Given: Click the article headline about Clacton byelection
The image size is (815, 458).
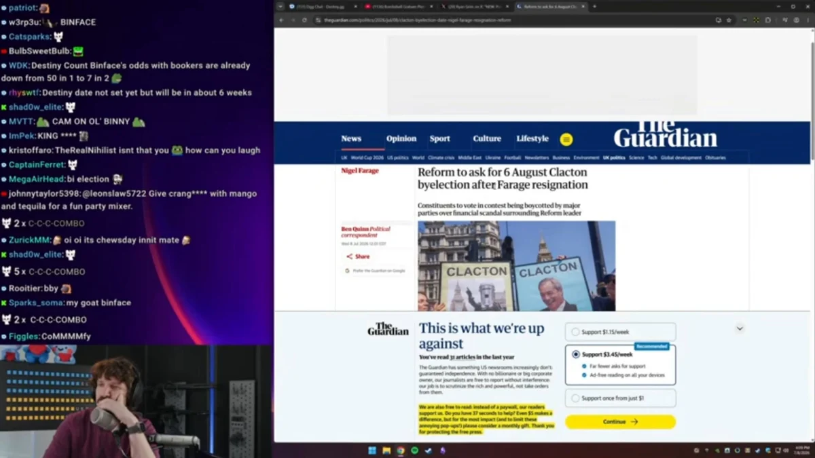Looking at the screenshot, I should [503, 178].
